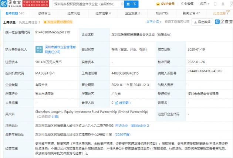The width and height of the screenshot is (233, 158).
Task: Click the 查一下 search button
Action: (131, 4)
